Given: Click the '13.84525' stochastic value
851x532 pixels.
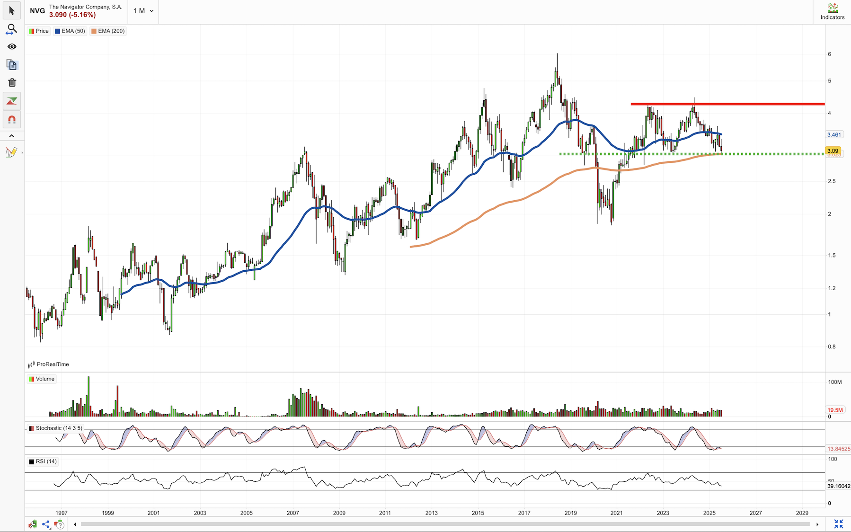Looking at the screenshot, I should pyautogui.click(x=839, y=449).
